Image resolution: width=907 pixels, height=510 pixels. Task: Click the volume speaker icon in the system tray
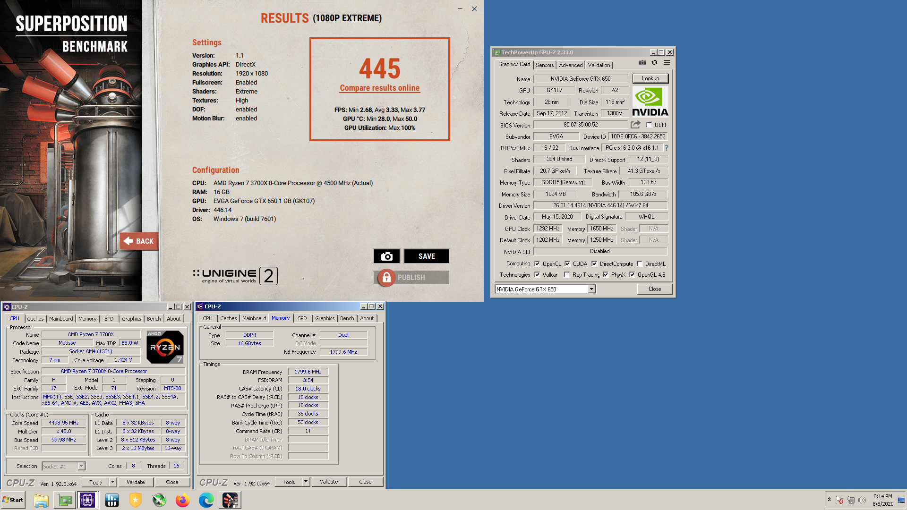[x=862, y=500]
